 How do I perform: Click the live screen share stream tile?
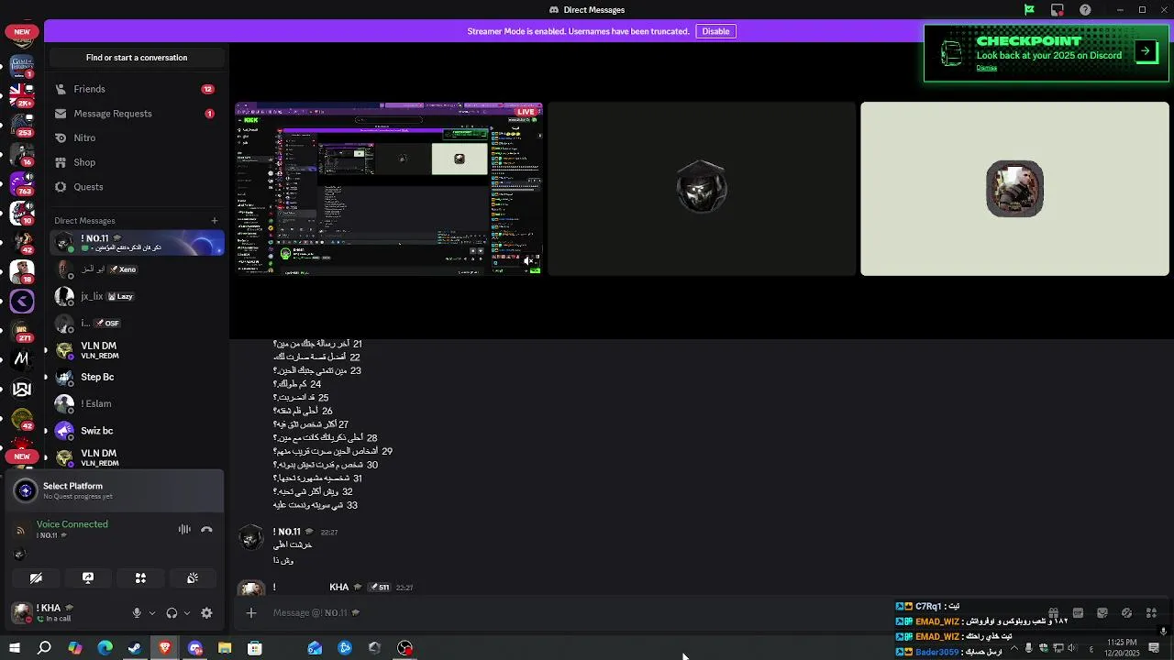click(x=389, y=189)
